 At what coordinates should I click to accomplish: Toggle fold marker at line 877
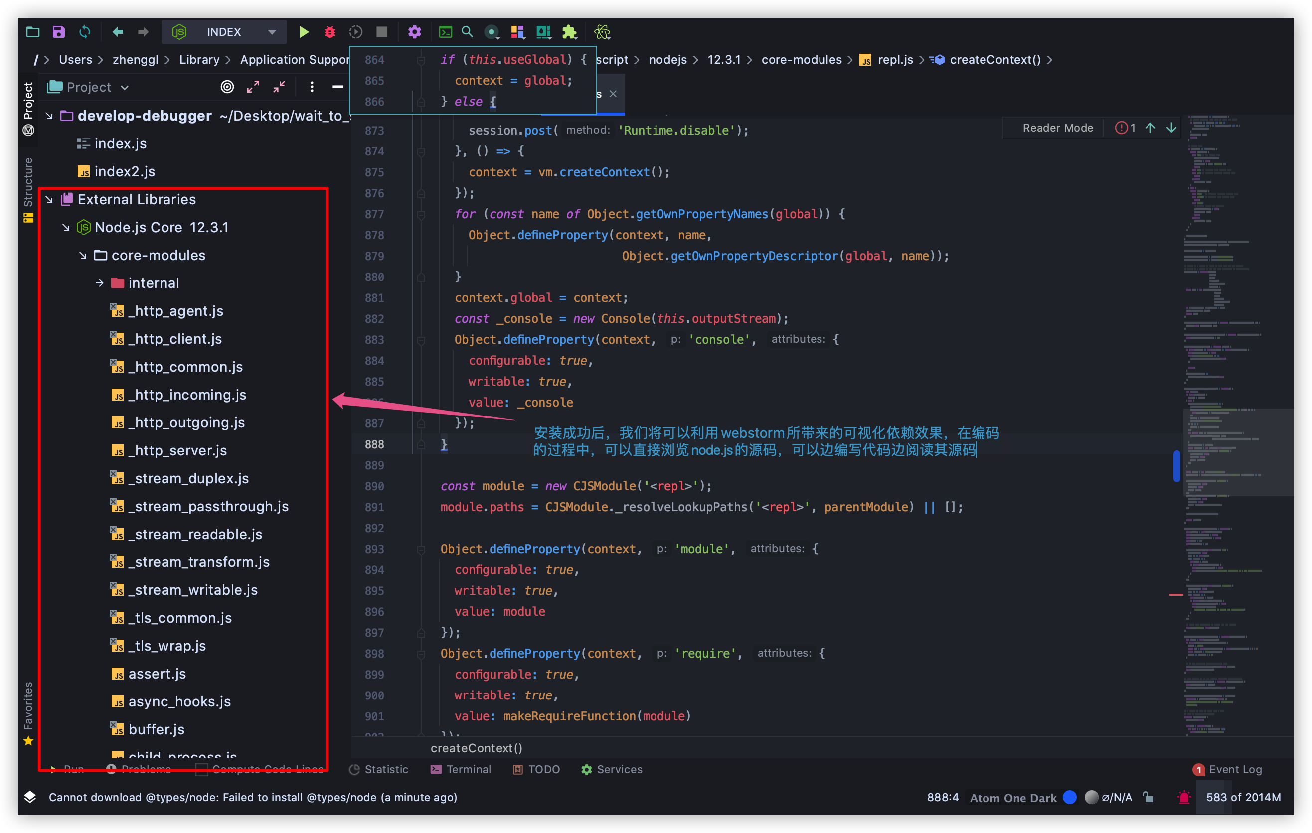click(421, 215)
